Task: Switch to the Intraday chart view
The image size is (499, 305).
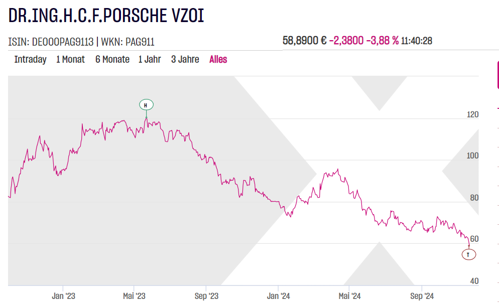Action: tap(30, 59)
